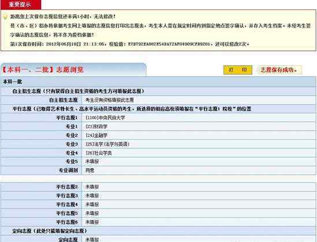The width and height of the screenshot is (317, 242).
Task: Click the 自主招生志愿 value cell
Action: 199,100
